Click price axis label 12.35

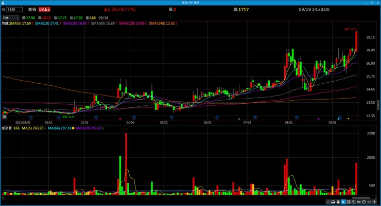(371, 116)
